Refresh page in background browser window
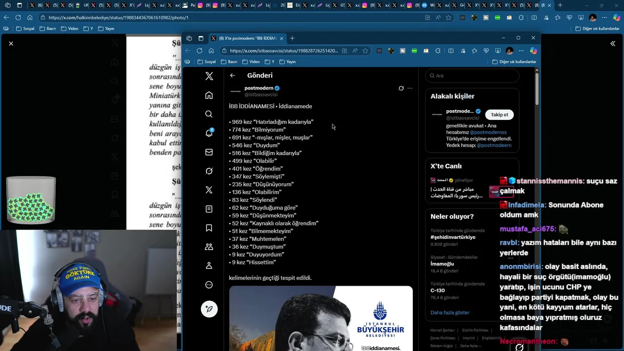The width and height of the screenshot is (624, 351). coord(18,18)
